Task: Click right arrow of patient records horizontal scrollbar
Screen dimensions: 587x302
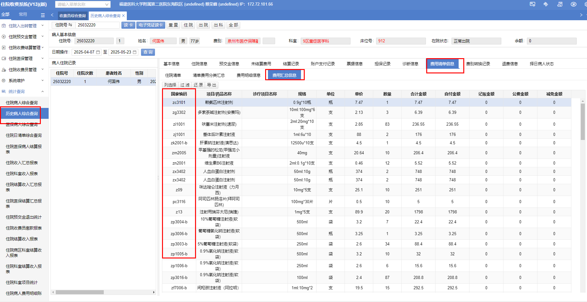Action: click(x=154, y=292)
